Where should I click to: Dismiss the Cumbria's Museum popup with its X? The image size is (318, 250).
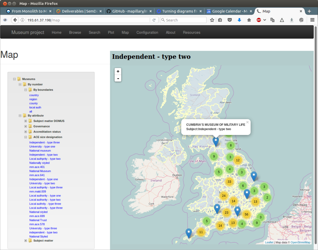click(x=247, y=122)
